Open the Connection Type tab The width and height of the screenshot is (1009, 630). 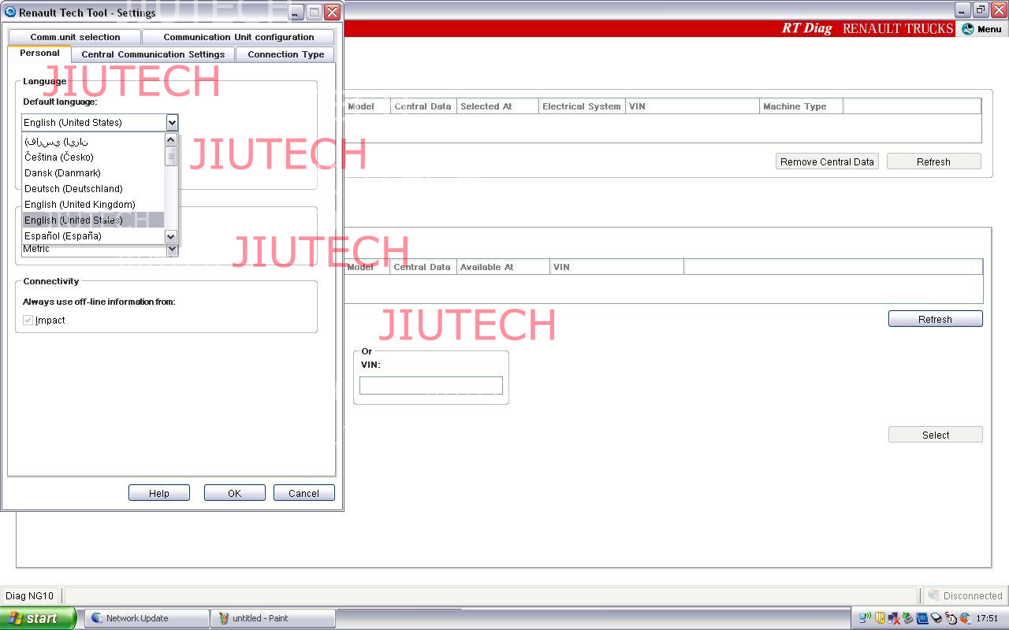(285, 54)
